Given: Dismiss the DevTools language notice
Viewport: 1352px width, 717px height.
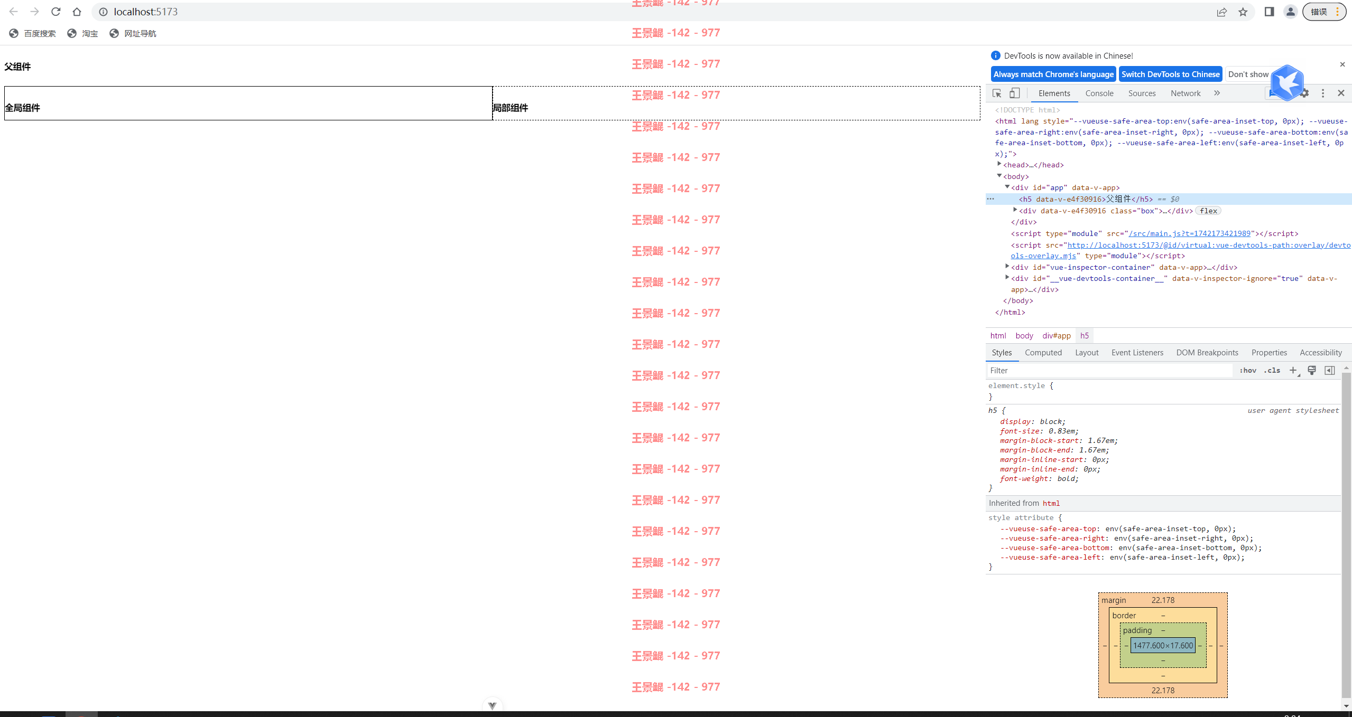Looking at the screenshot, I should (x=1342, y=64).
